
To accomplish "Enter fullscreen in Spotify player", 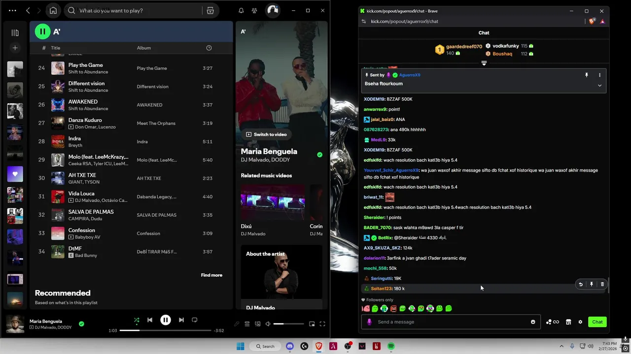I will (x=322, y=324).
